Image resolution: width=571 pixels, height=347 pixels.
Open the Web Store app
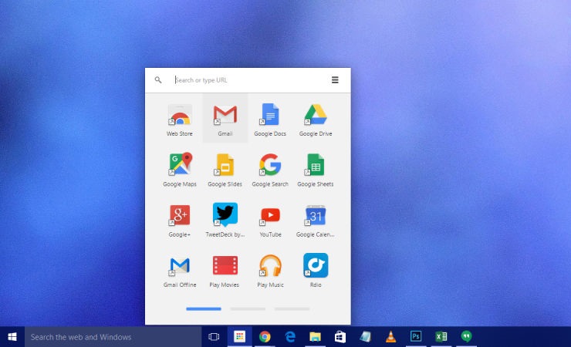click(x=180, y=120)
